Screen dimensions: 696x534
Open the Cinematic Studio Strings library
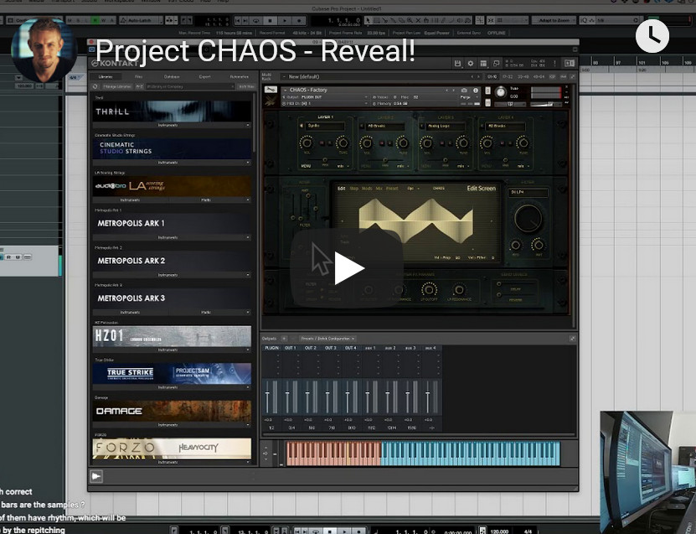[172, 148]
